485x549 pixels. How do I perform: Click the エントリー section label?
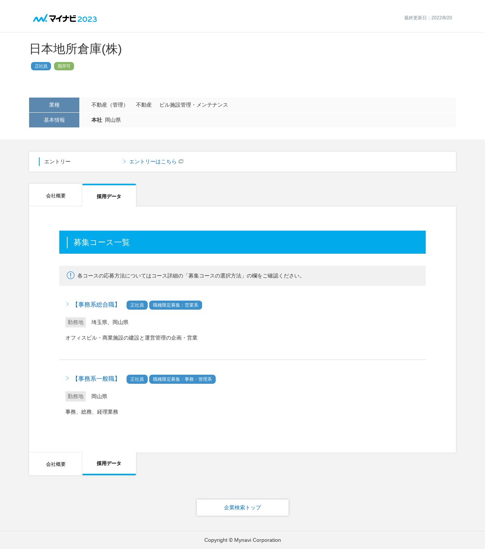coord(57,161)
